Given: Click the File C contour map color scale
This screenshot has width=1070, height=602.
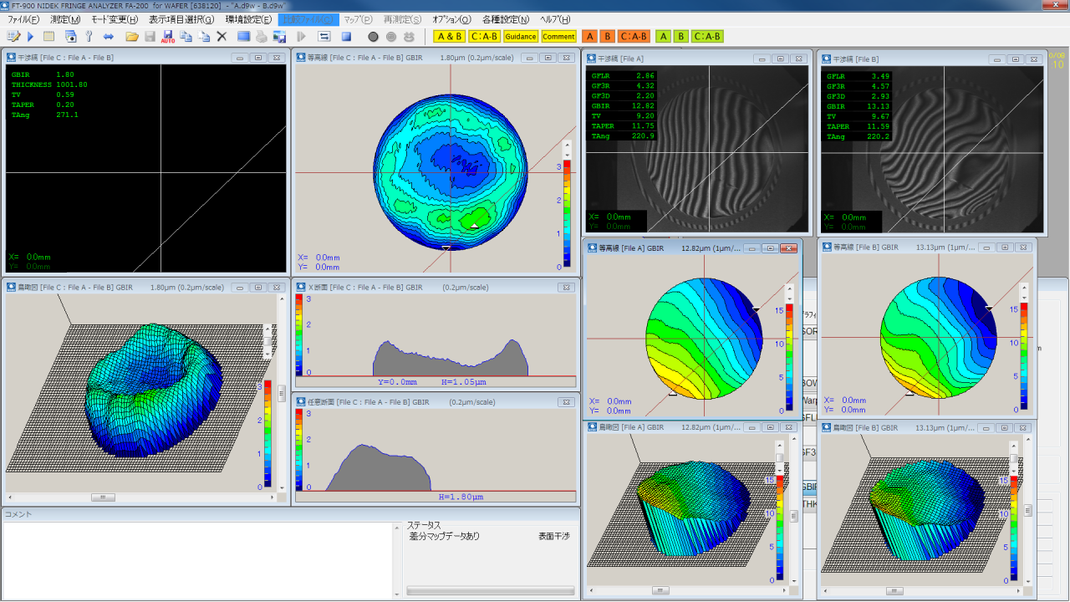Looking at the screenshot, I should click(x=568, y=213).
